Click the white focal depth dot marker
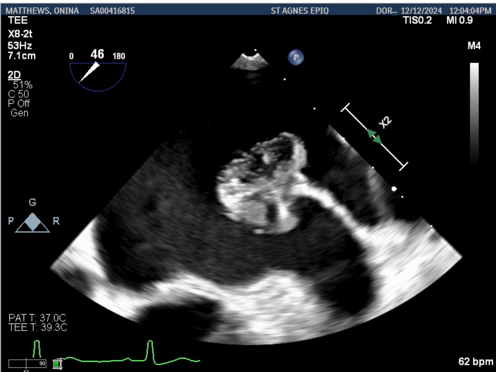This screenshot has height=372, width=496. click(394, 189)
